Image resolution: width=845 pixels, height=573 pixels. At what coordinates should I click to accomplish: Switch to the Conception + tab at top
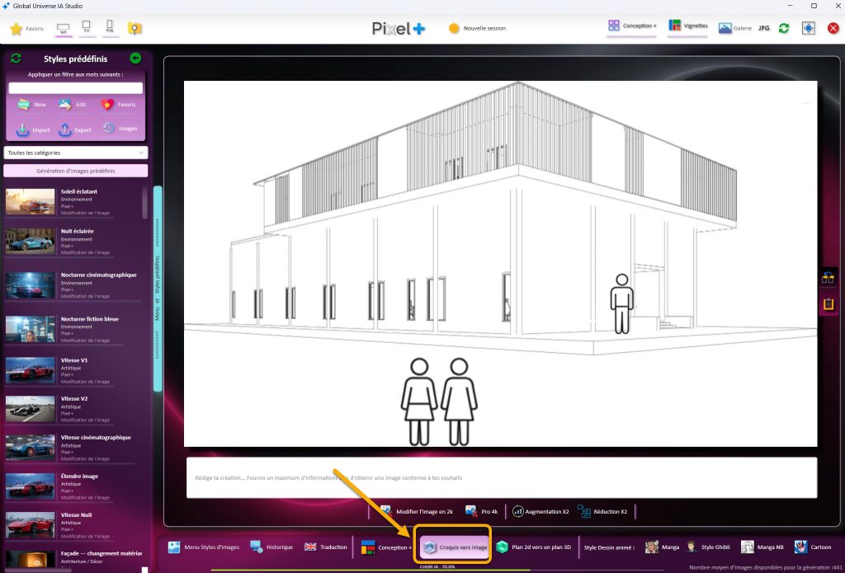point(632,26)
